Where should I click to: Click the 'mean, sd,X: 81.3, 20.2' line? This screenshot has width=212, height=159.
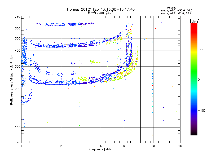click(x=176, y=13)
